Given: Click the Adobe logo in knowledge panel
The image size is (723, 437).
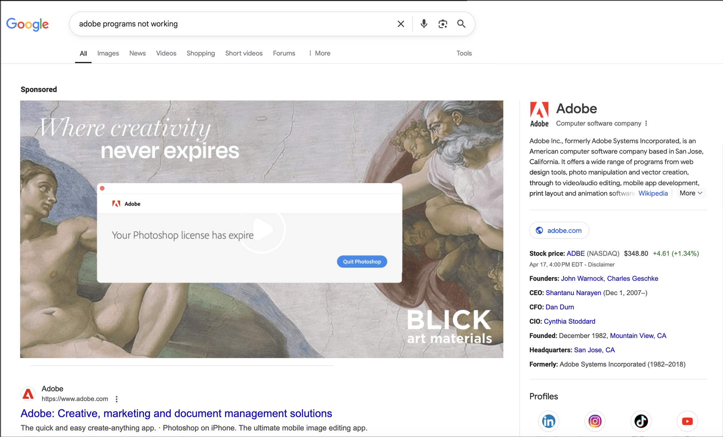Looking at the screenshot, I should (539, 114).
